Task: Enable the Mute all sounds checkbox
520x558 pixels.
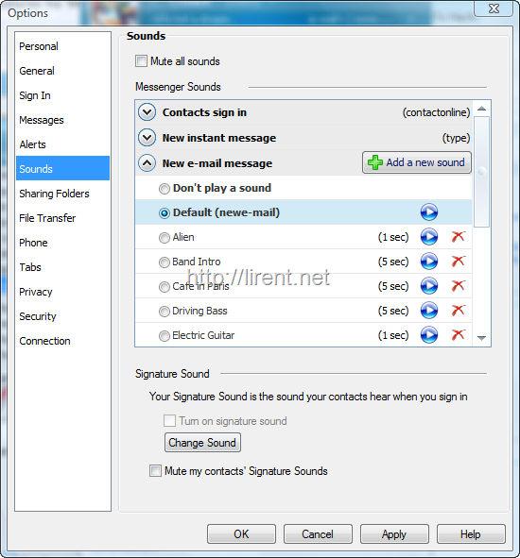Action: click(x=141, y=61)
